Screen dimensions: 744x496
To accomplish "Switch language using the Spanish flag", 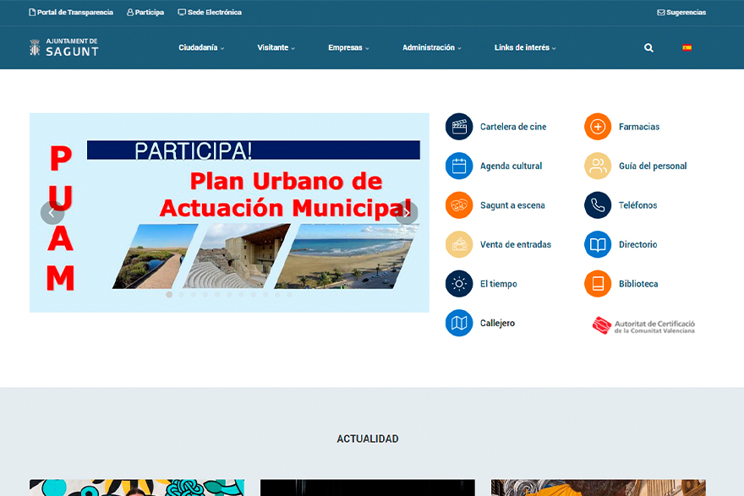I will (x=687, y=47).
